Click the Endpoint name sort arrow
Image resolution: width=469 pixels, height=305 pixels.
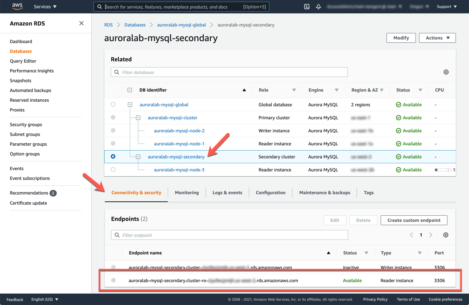[x=328, y=253]
